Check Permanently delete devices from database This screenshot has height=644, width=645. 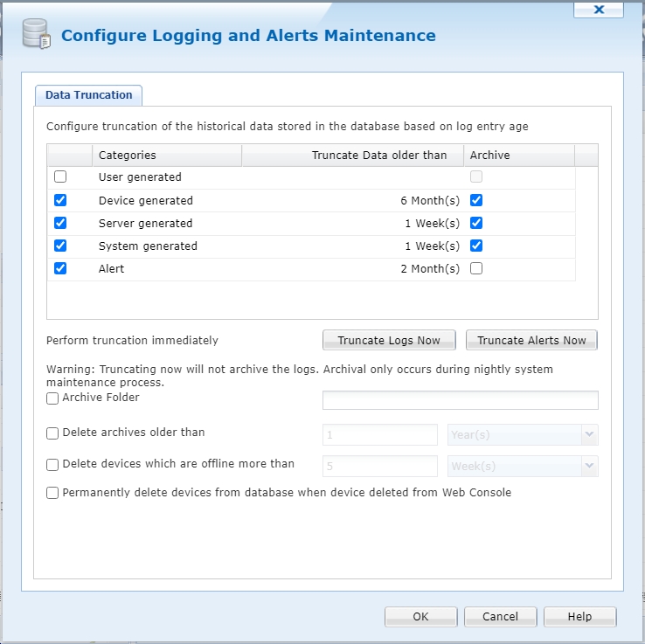(x=53, y=493)
